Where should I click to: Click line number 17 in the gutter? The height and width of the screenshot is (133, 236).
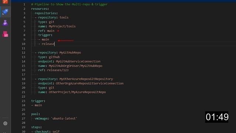click(x=24, y=75)
